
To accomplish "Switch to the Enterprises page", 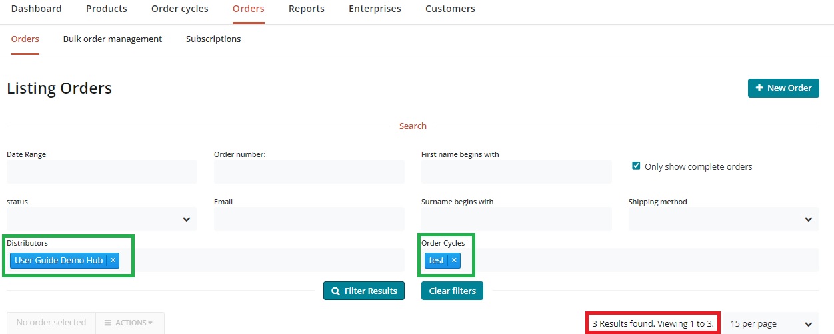I will [x=375, y=9].
